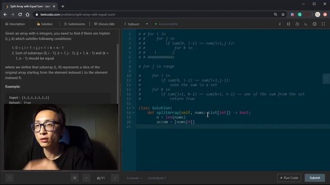Screen dimensions: 330x185
Task: Open the red PDF extension icon
Action: coord(307,14)
